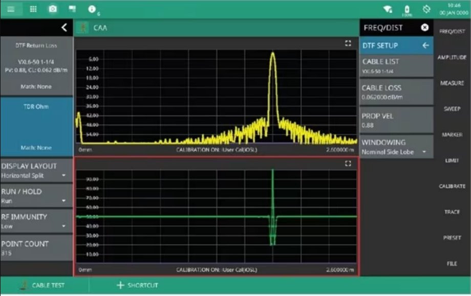Click the CAA analyzer icon
Image resolution: width=471 pixels, height=296 pixels.
[82, 28]
